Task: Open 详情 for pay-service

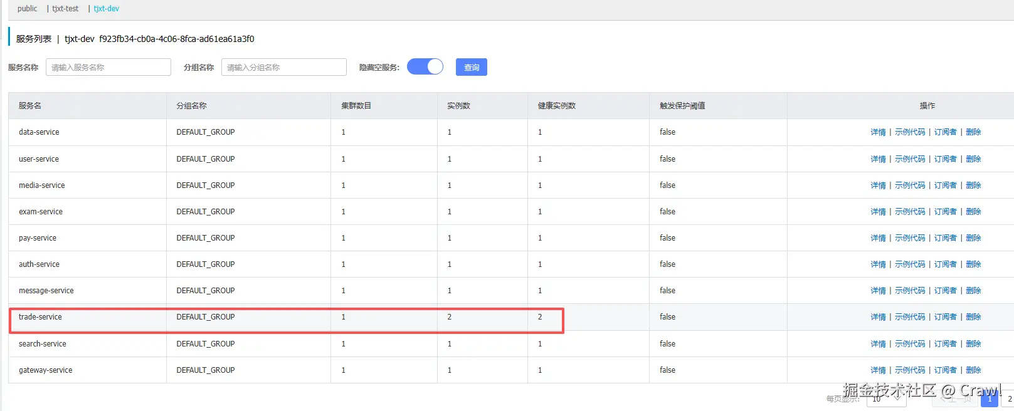Action: click(878, 238)
